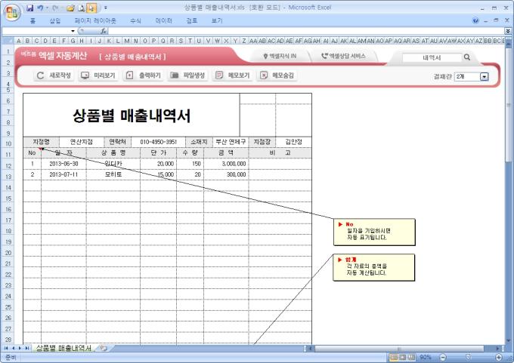Image resolution: width=514 pixels, height=363 pixels.
Task: Open the Quick Access Toolbar customize arrow
Action: [x=106, y=8]
